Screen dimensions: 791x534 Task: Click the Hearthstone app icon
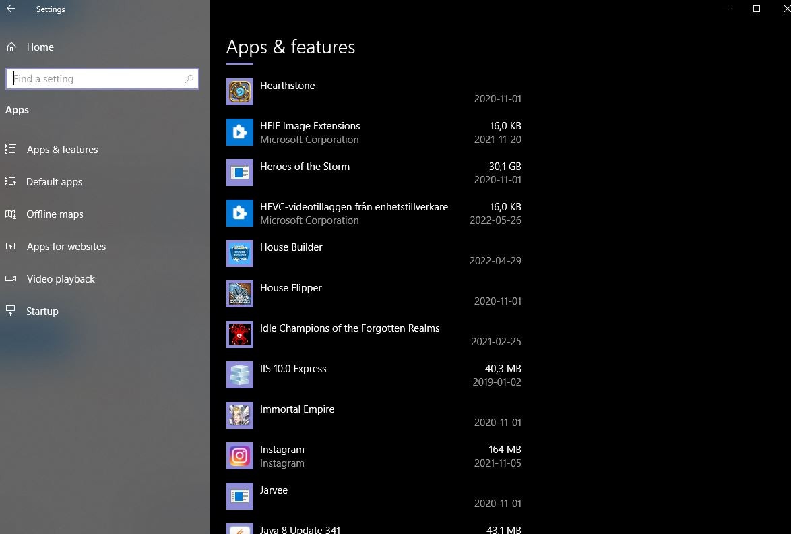[240, 92]
